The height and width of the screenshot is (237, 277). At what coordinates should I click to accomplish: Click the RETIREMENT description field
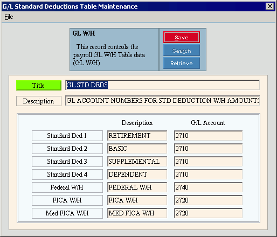(x=137, y=136)
